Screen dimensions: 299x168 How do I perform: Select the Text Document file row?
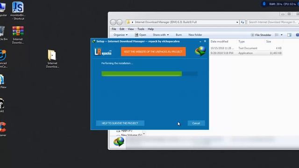pos(246,48)
